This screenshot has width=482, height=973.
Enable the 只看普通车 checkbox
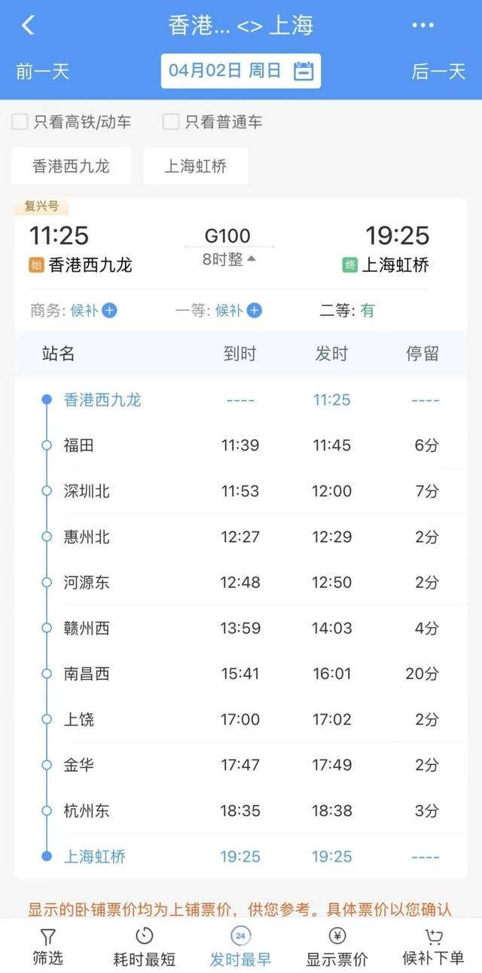(172, 122)
